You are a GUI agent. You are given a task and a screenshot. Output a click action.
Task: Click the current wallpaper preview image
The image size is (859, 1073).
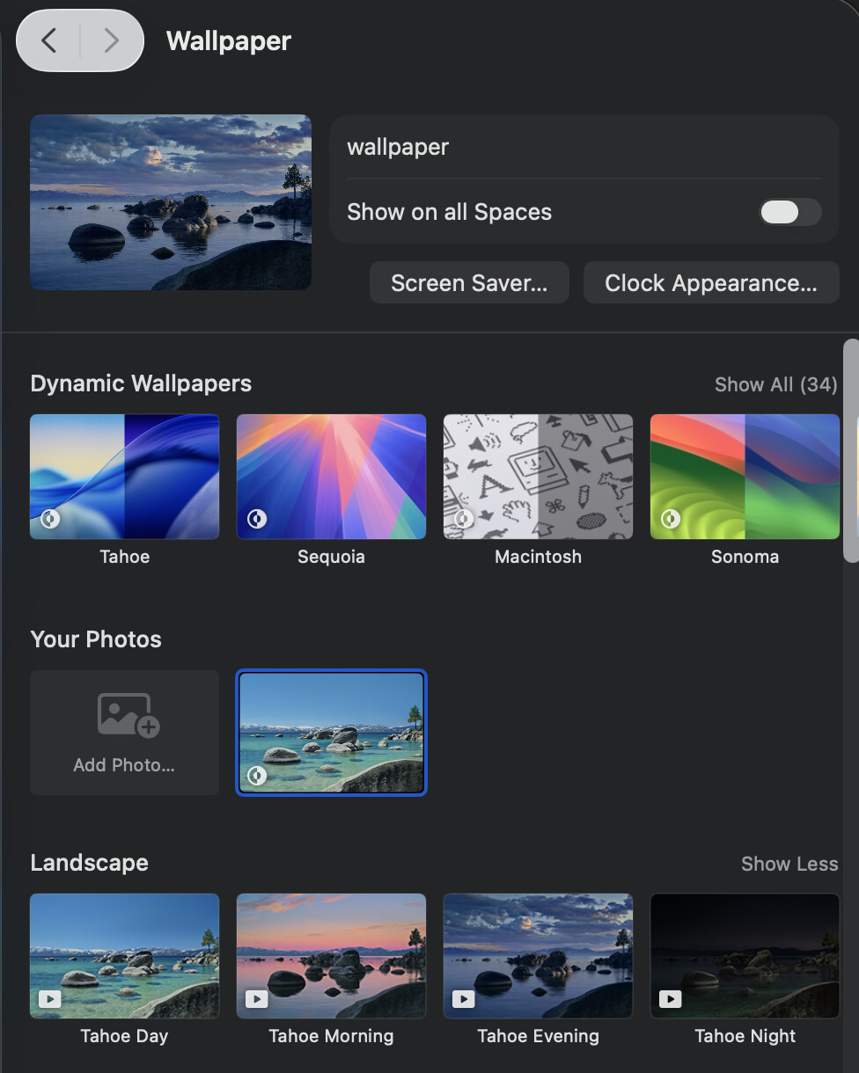pos(171,202)
